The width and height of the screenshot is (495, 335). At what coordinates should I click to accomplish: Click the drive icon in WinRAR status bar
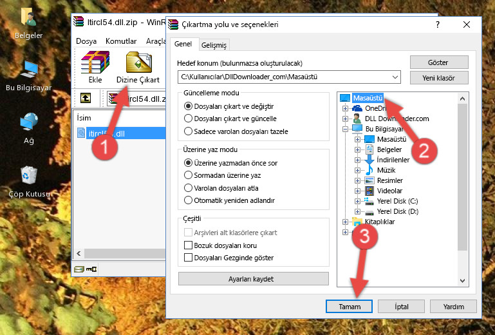coord(79,269)
